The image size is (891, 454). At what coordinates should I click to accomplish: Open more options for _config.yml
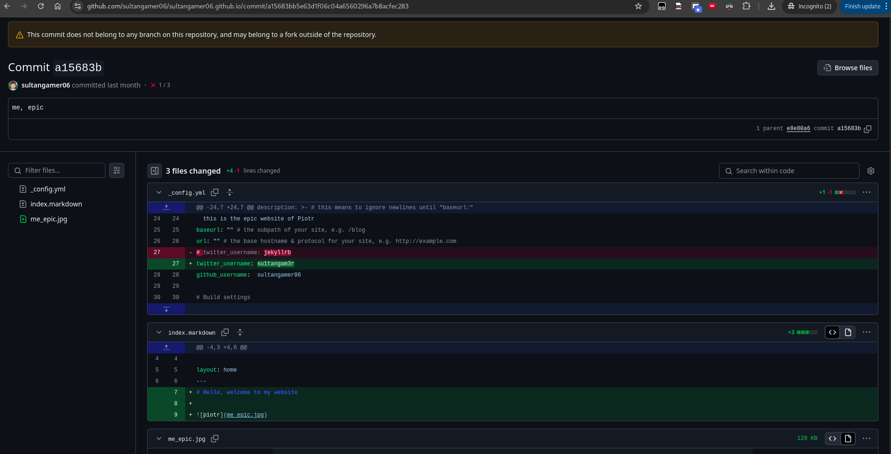pyautogui.click(x=867, y=192)
